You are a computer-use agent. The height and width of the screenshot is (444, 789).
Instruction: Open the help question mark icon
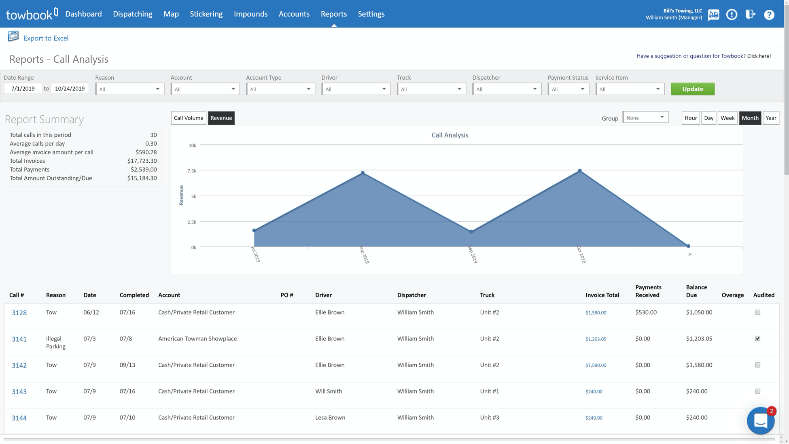coord(769,15)
